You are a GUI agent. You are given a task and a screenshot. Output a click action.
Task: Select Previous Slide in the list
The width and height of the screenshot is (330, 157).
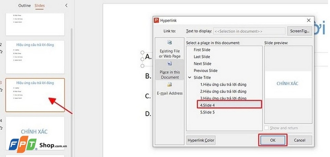pyautogui.click(x=205, y=71)
